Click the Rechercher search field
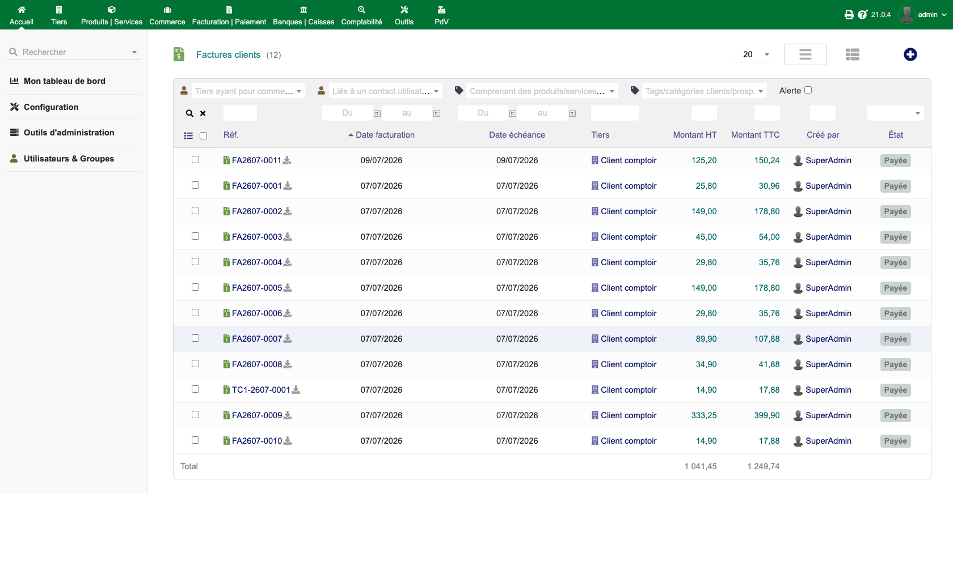Image resolution: width=953 pixels, height=578 pixels. coord(74,52)
